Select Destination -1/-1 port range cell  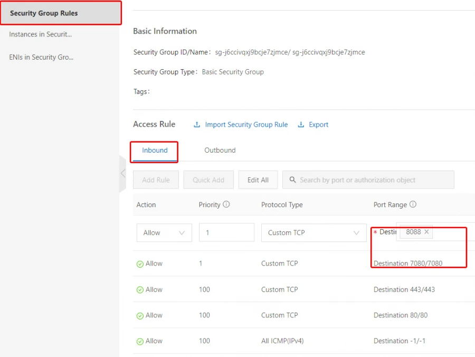(x=400, y=341)
